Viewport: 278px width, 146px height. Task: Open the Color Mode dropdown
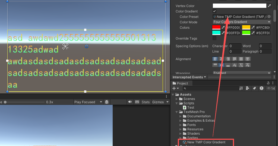coord(242,22)
